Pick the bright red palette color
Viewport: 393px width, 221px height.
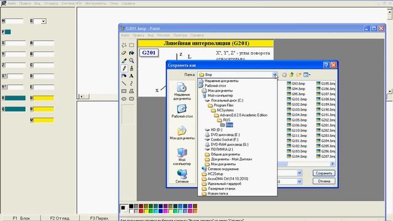click(x=141, y=211)
